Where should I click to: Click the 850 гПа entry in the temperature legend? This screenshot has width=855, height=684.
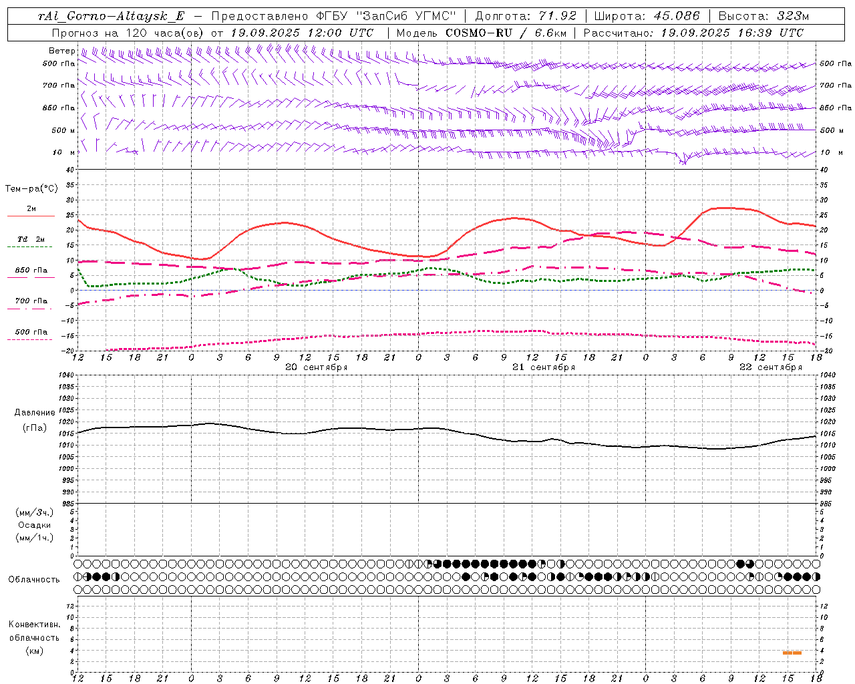pyautogui.click(x=31, y=271)
